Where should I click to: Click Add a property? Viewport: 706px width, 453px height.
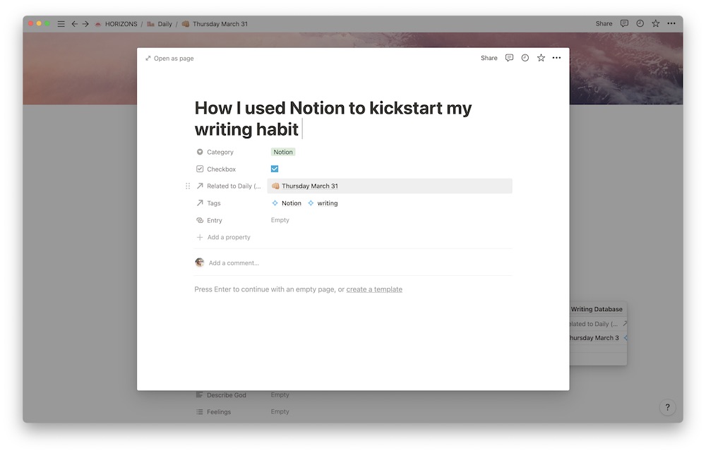(x=224, y=237)
